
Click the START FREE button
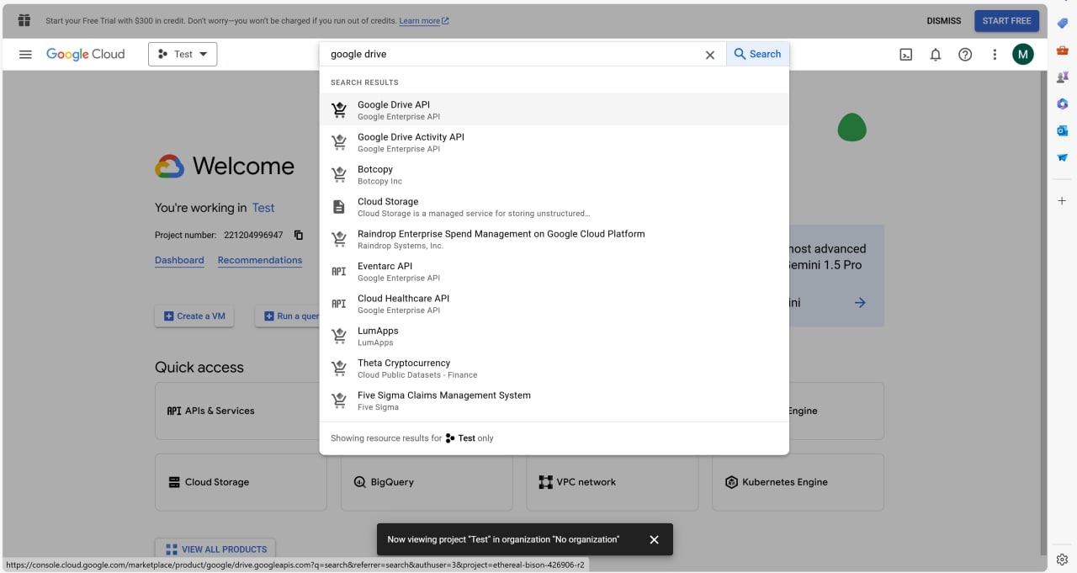pyautogui.click(x=1006, y=21)
